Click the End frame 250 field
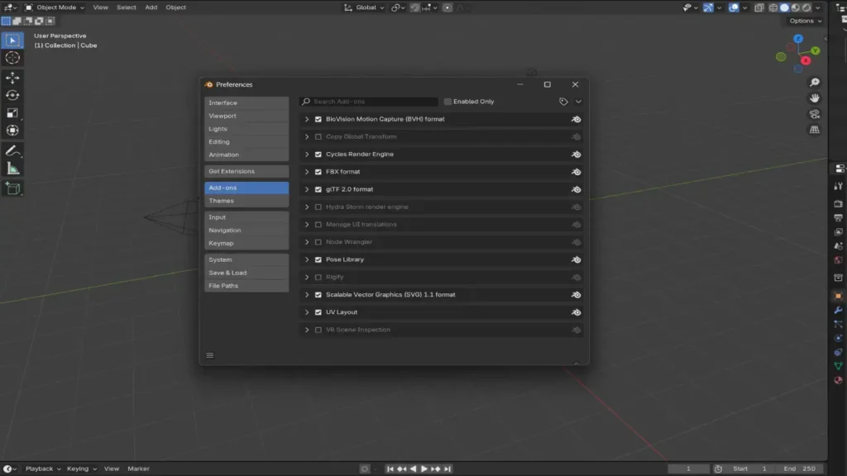847x476 pixels. click(x=801, y=469)
